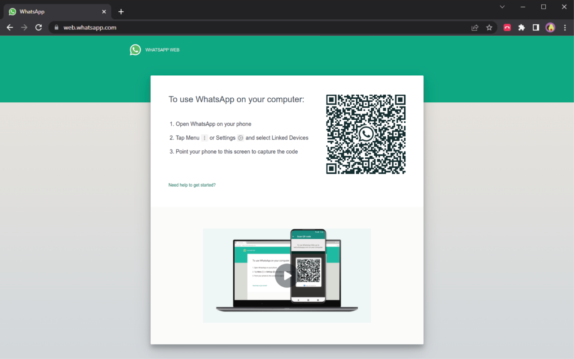Reload the WhatsApp Web page
Screen dimensions: 574x359
coord(39,27)
